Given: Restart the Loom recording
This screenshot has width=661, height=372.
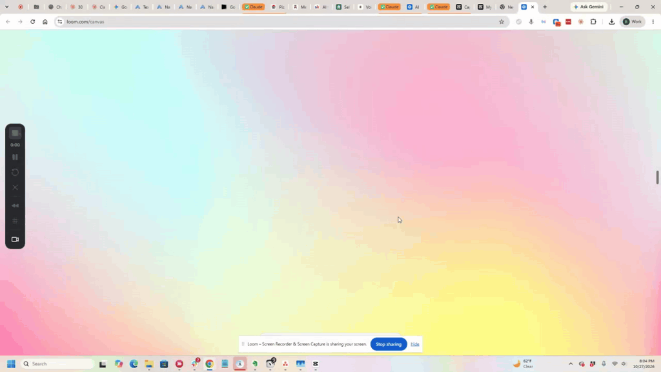Looking at the screenshot, I should click(x=15, y=172).
